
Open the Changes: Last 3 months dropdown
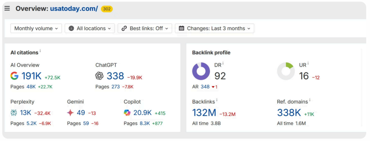[x=215, y=28]
